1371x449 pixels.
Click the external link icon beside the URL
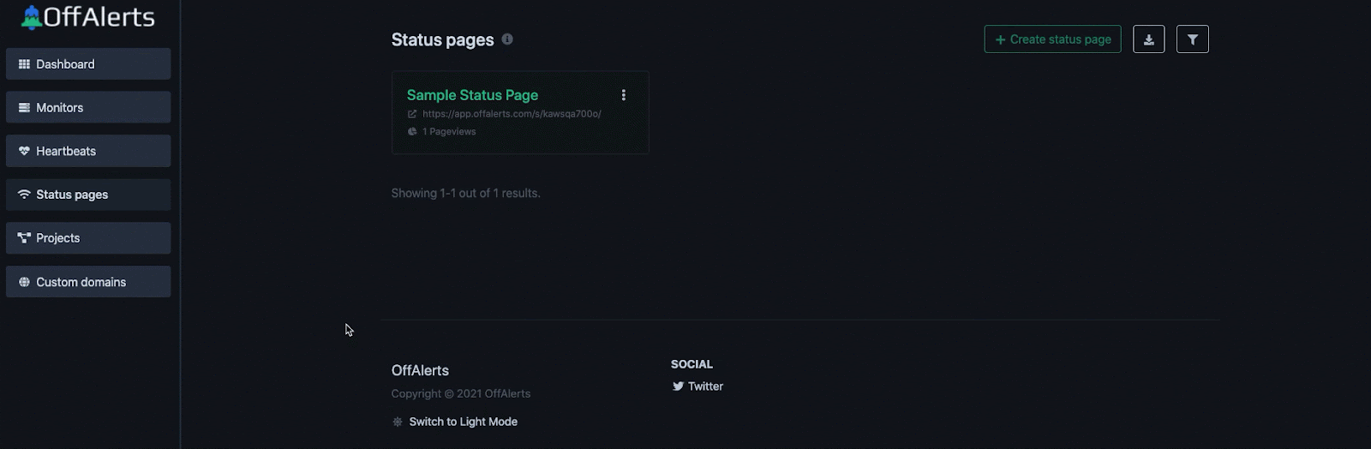coord(412,114)
